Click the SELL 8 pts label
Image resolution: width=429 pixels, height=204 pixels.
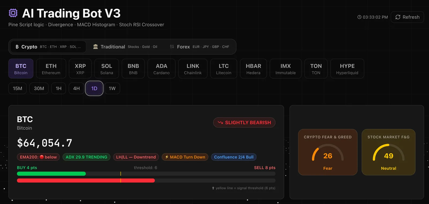click(x=265, y=168)
